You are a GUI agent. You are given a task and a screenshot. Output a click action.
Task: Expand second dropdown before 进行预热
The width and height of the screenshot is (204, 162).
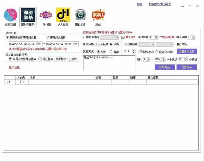(x=164, y=44)
